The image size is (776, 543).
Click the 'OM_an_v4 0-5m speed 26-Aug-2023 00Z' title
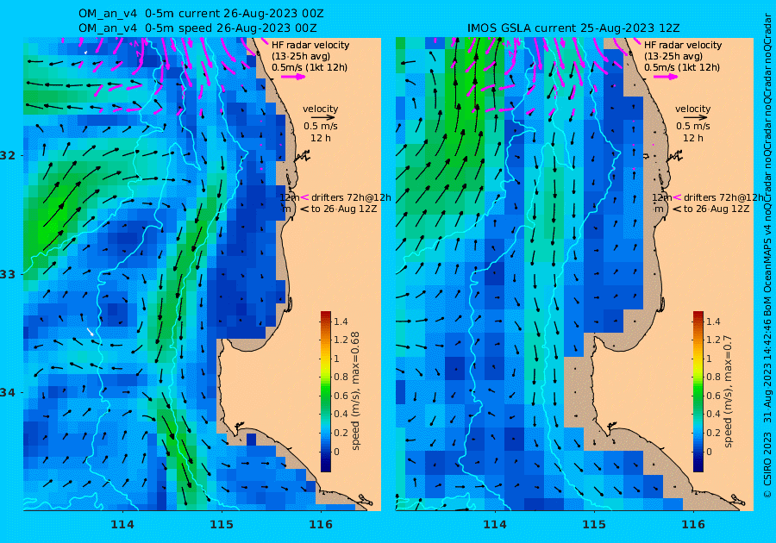pyautogui.click(x=197, y=28)
